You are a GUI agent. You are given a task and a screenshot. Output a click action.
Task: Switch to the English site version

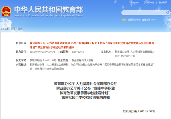click(x=135, y=3)
